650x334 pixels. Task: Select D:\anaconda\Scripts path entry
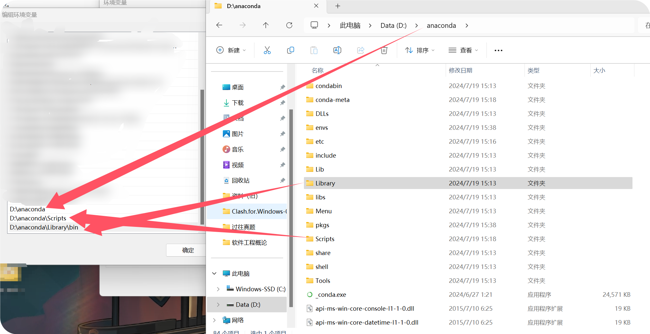coord(38,218)
